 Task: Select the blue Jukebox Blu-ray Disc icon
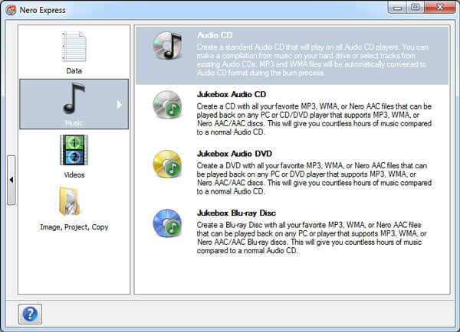point(166,223)
